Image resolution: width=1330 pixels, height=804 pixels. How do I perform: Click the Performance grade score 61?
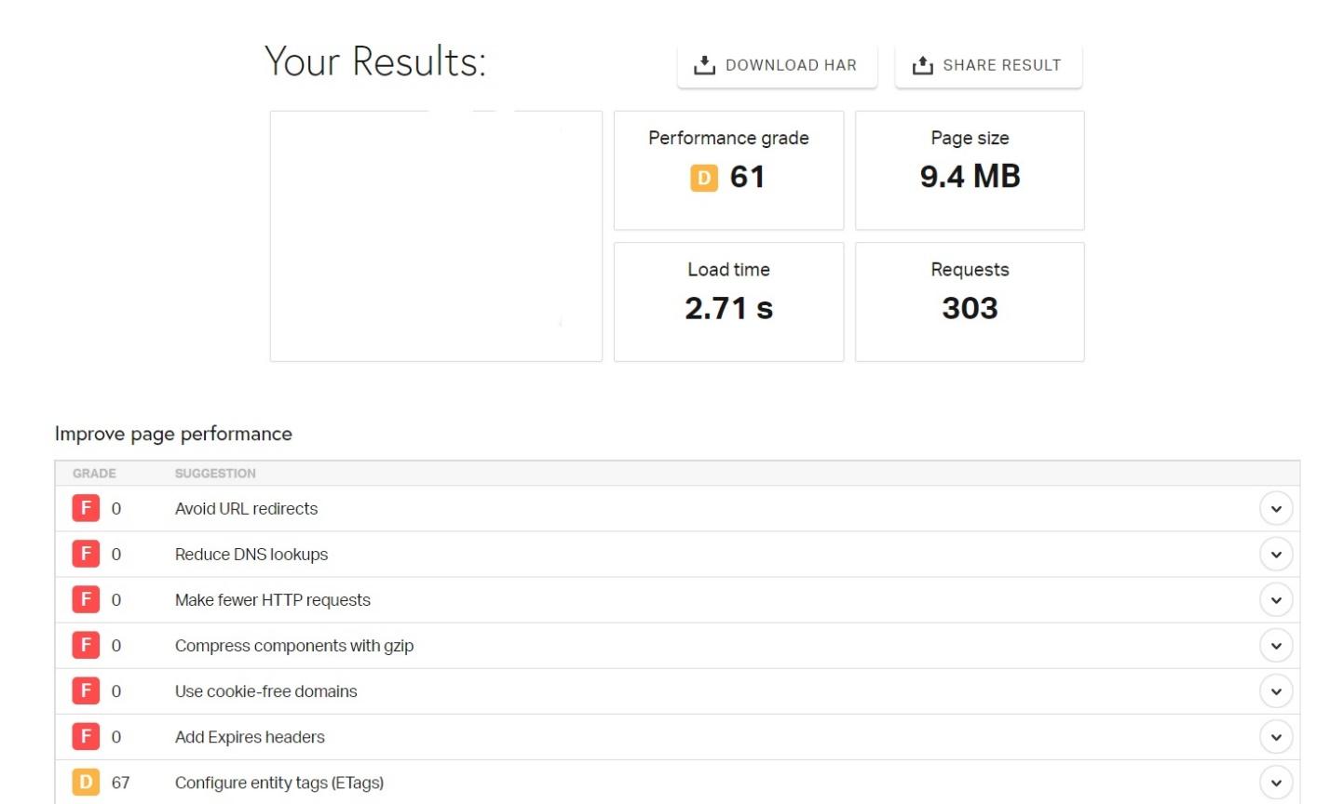(747, 177)
